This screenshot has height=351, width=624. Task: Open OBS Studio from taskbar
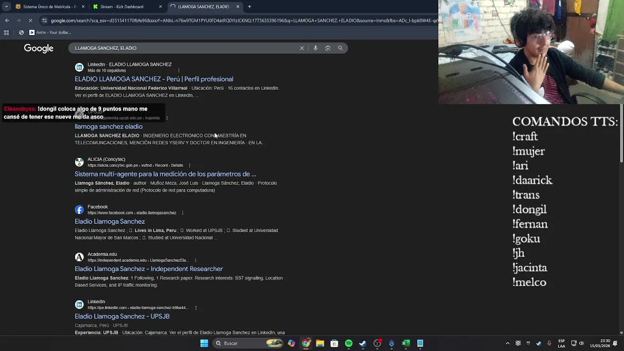[x=377, y=343]
